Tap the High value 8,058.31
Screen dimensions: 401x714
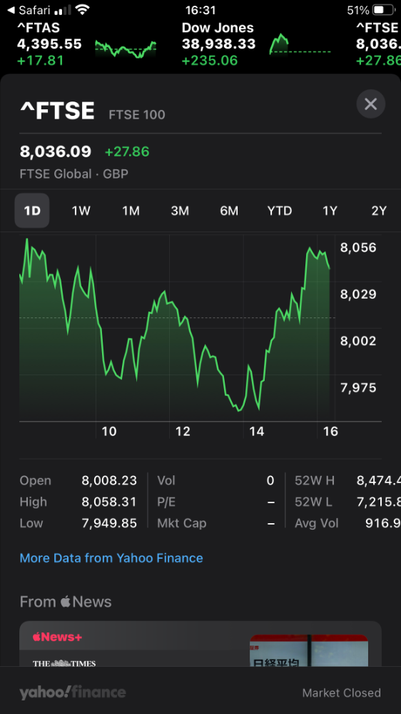point(109,502)
